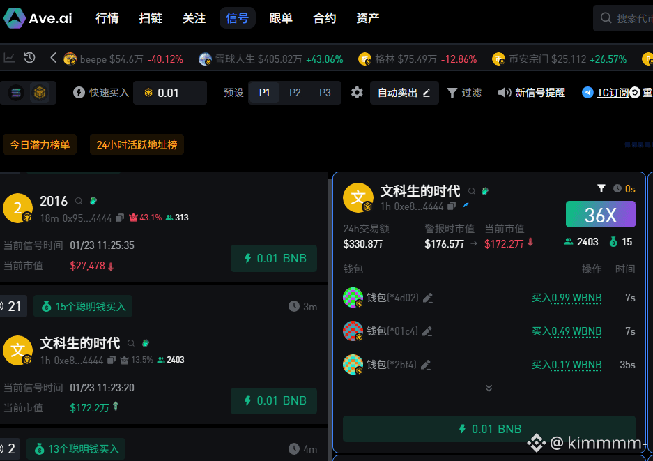Open the 行情 market menu
The height and width of the screenshot is (461, 653).
coord(107,18)
